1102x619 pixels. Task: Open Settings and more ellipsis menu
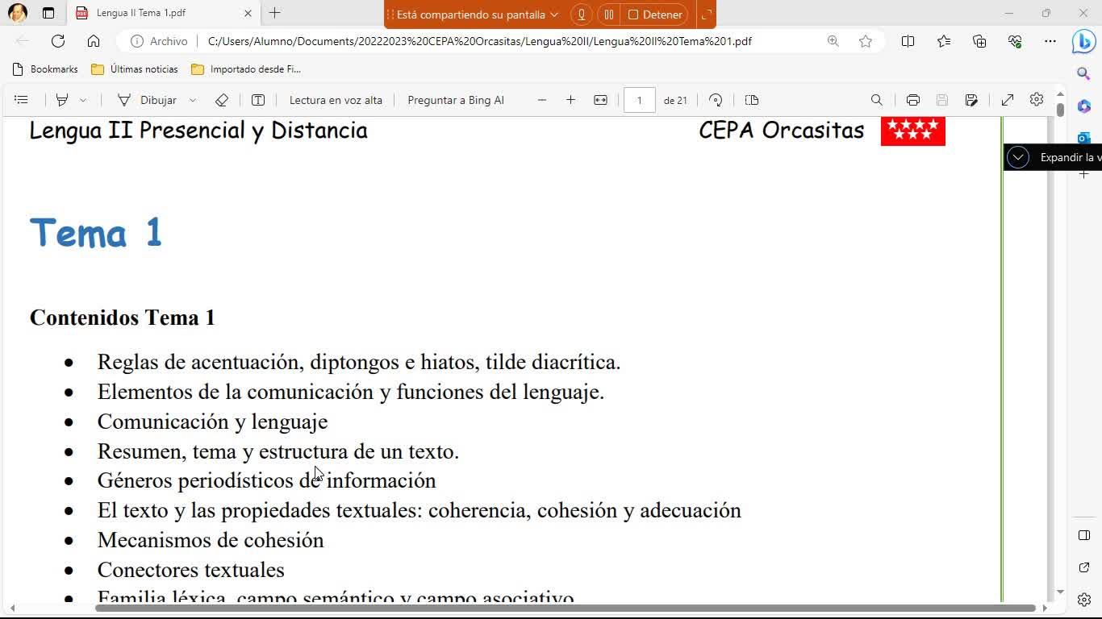(1050, 41)
